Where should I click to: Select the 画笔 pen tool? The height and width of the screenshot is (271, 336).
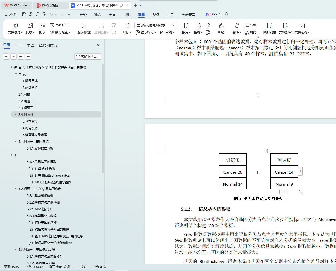click(221, 28)
